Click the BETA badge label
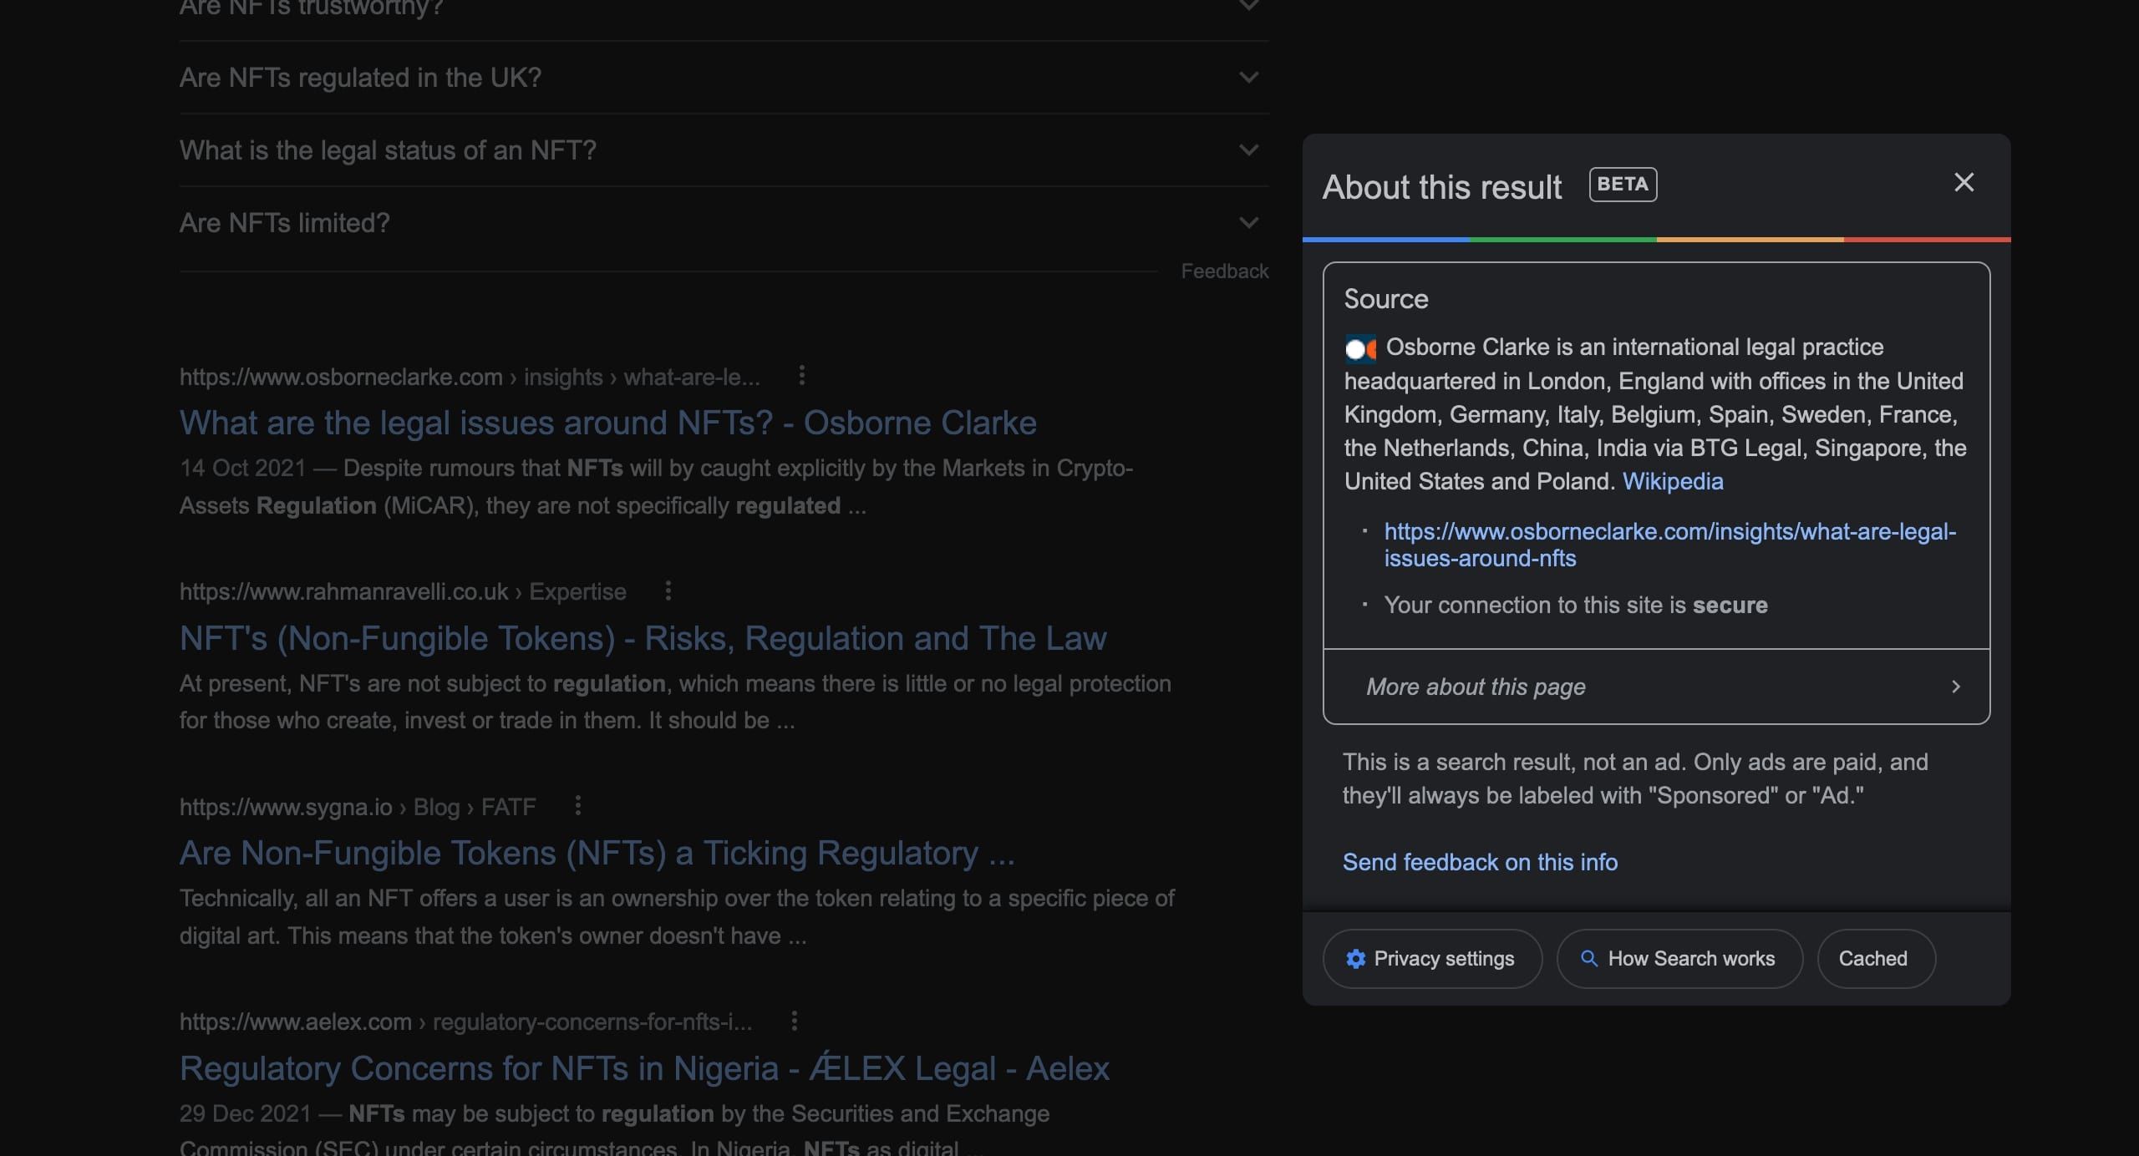 pos(1622,185)
